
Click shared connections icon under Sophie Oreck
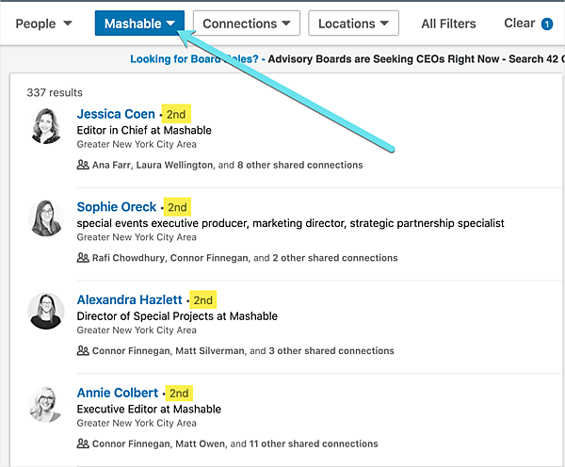83,258
